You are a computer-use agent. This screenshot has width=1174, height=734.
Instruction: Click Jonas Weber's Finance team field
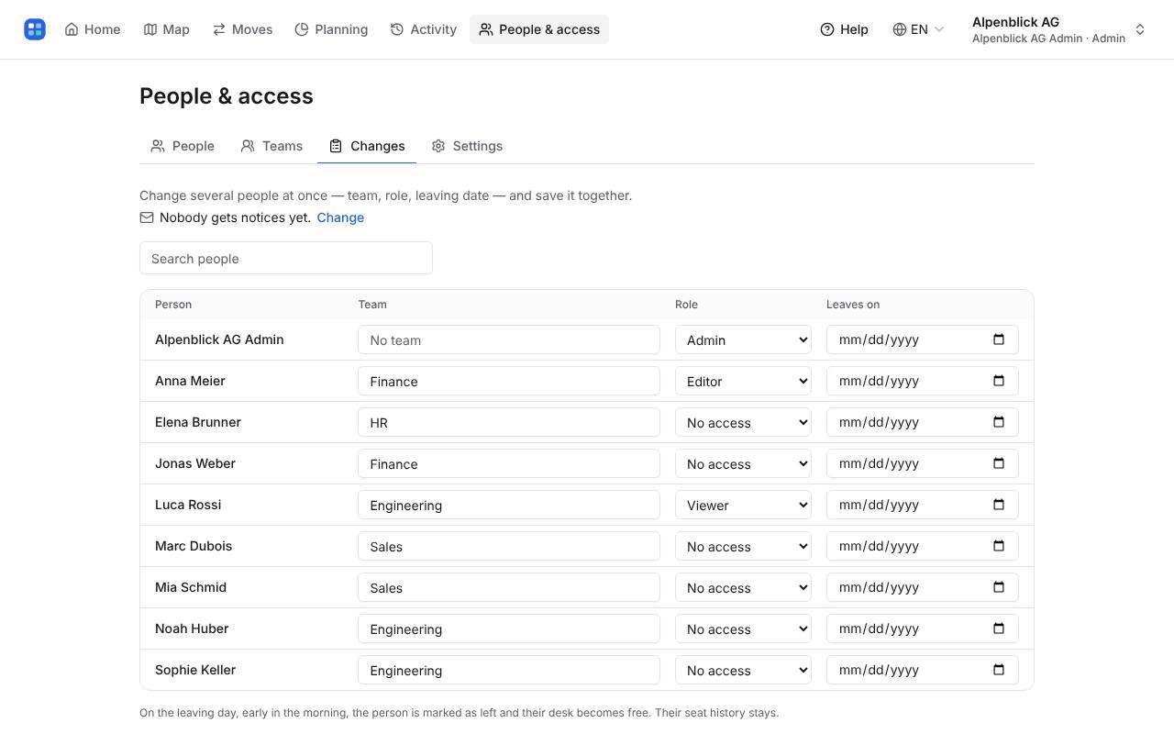(509, 463)
